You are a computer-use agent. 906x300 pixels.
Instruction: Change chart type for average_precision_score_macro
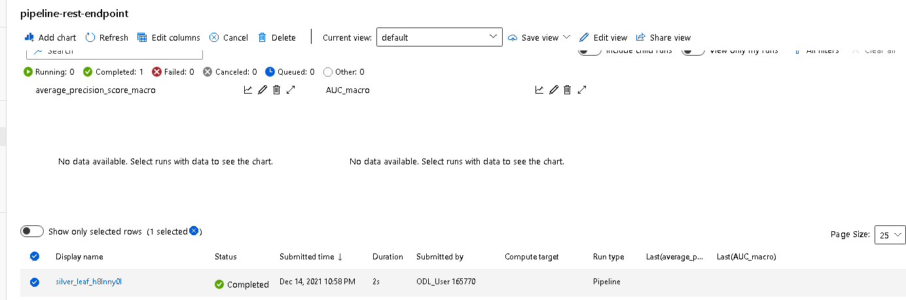click(248, 90)
